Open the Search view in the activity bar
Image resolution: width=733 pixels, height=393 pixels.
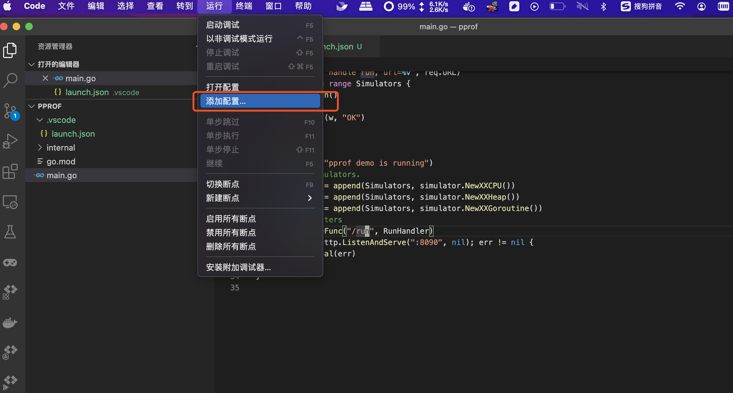pos(10,80)
